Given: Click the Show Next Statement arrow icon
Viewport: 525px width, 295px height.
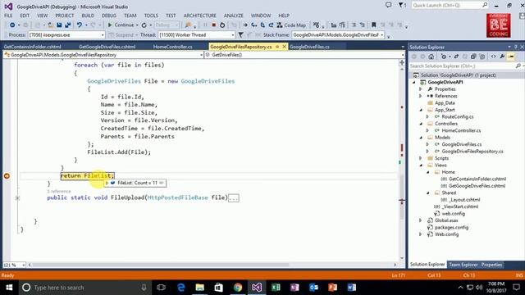Looking at the screenshot, I should 245,25.
